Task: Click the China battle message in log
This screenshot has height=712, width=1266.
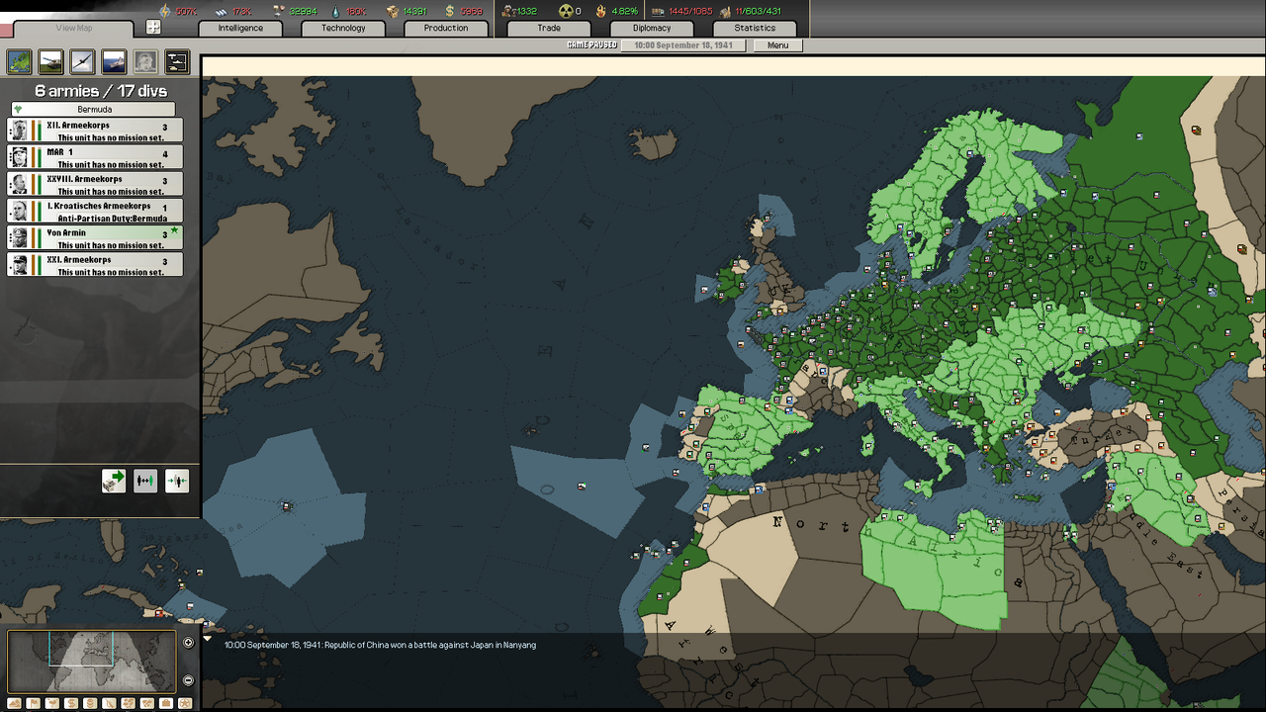Action: 380,645
